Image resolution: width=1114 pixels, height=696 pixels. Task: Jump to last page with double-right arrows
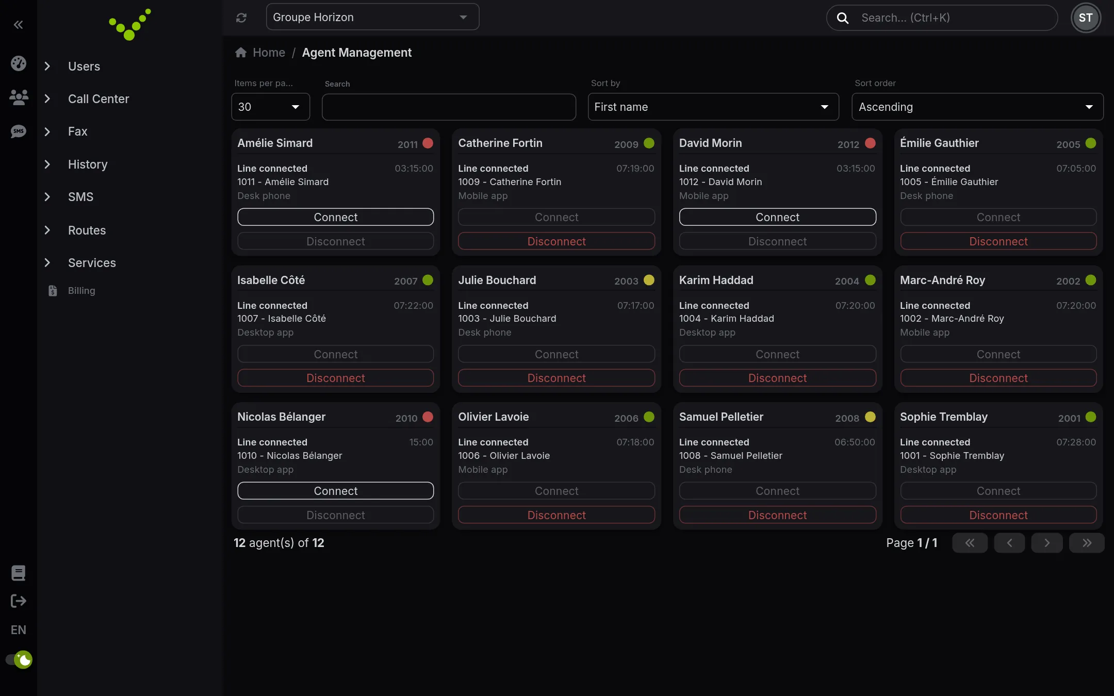tap(1087, 543)
